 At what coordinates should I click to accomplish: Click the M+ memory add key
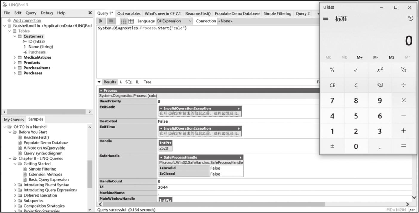[x=360, y=57]
